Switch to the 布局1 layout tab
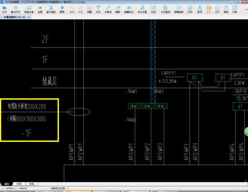This screenshot has height=192, width=248. click(19, 184)
